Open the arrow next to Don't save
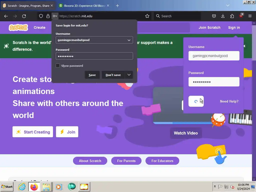 point(129,75)
